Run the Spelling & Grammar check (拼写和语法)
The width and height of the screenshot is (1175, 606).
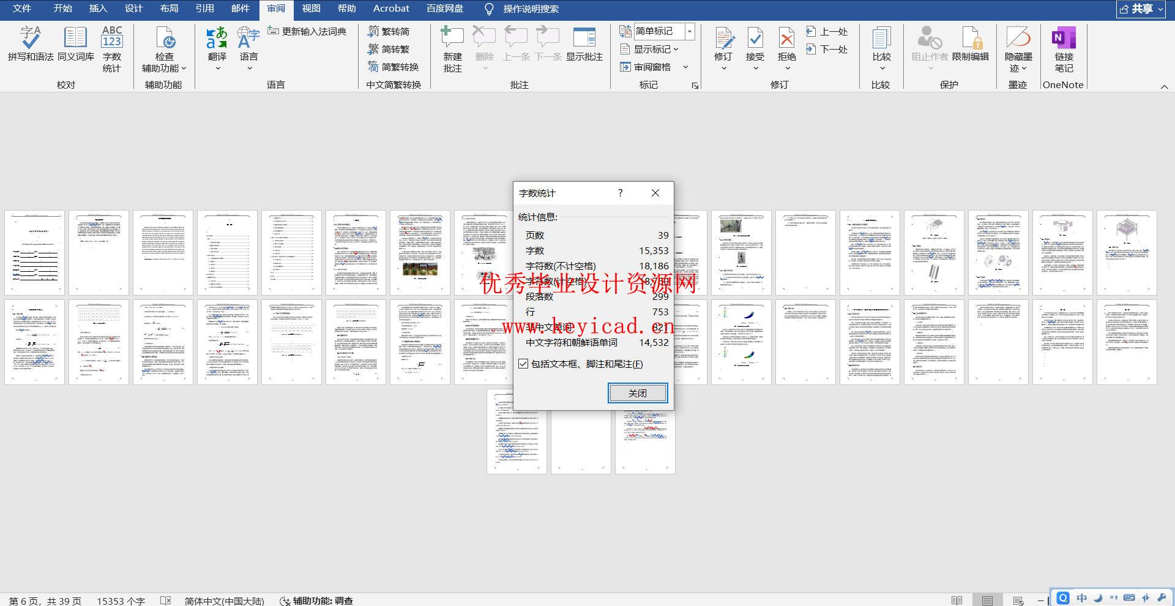coord(31,44)
